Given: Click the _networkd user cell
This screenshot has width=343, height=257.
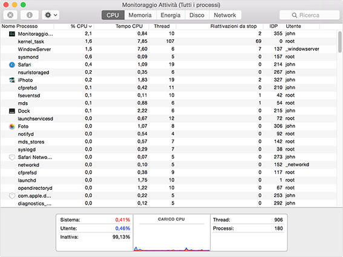Looking at the screenshot, I should (297, 164).
